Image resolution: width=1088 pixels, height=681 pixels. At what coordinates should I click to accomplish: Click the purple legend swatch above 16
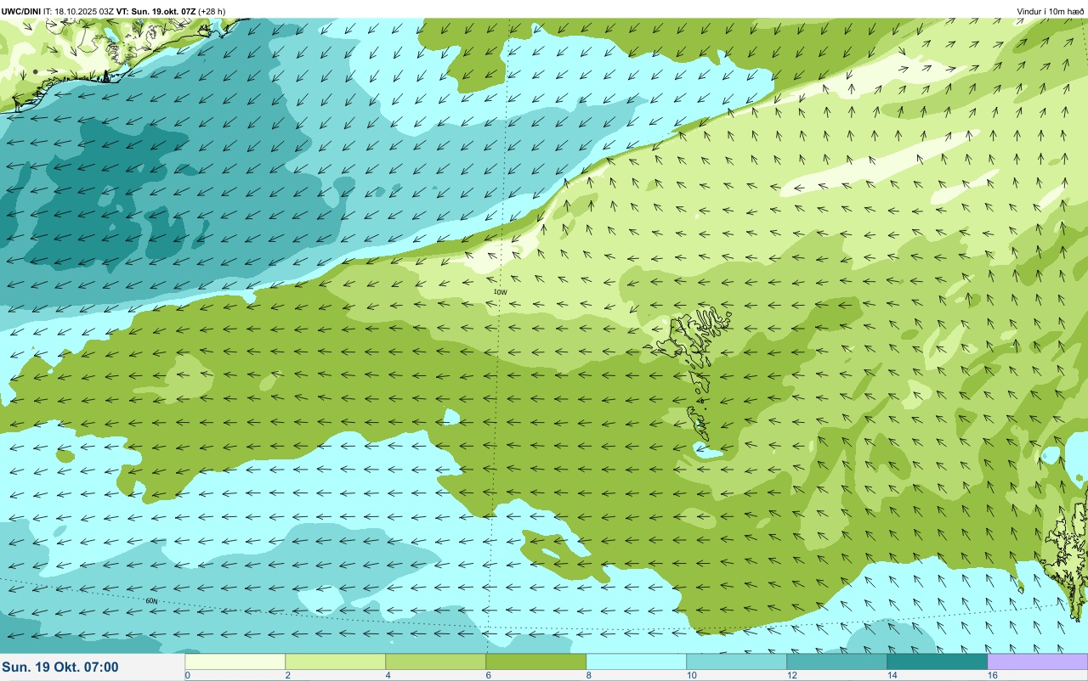[x=1037, y=661]
